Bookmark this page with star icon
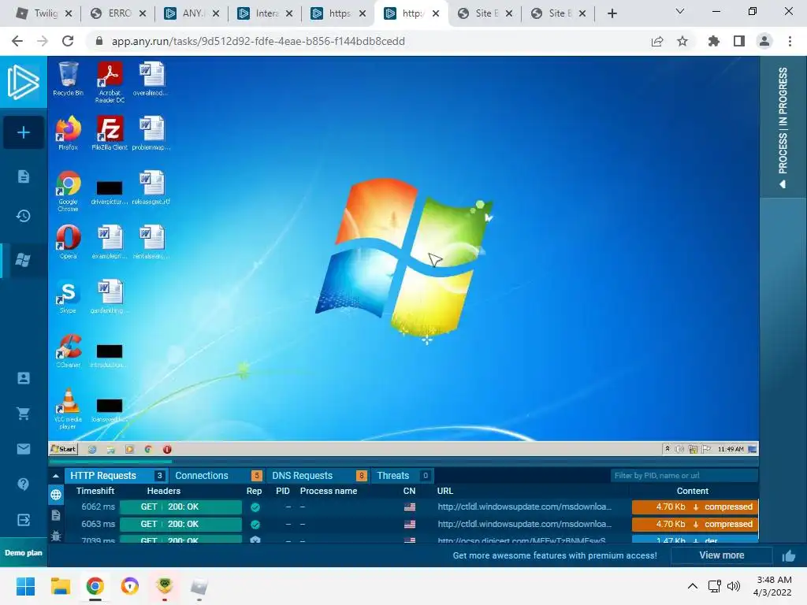 tap(682, 41)
